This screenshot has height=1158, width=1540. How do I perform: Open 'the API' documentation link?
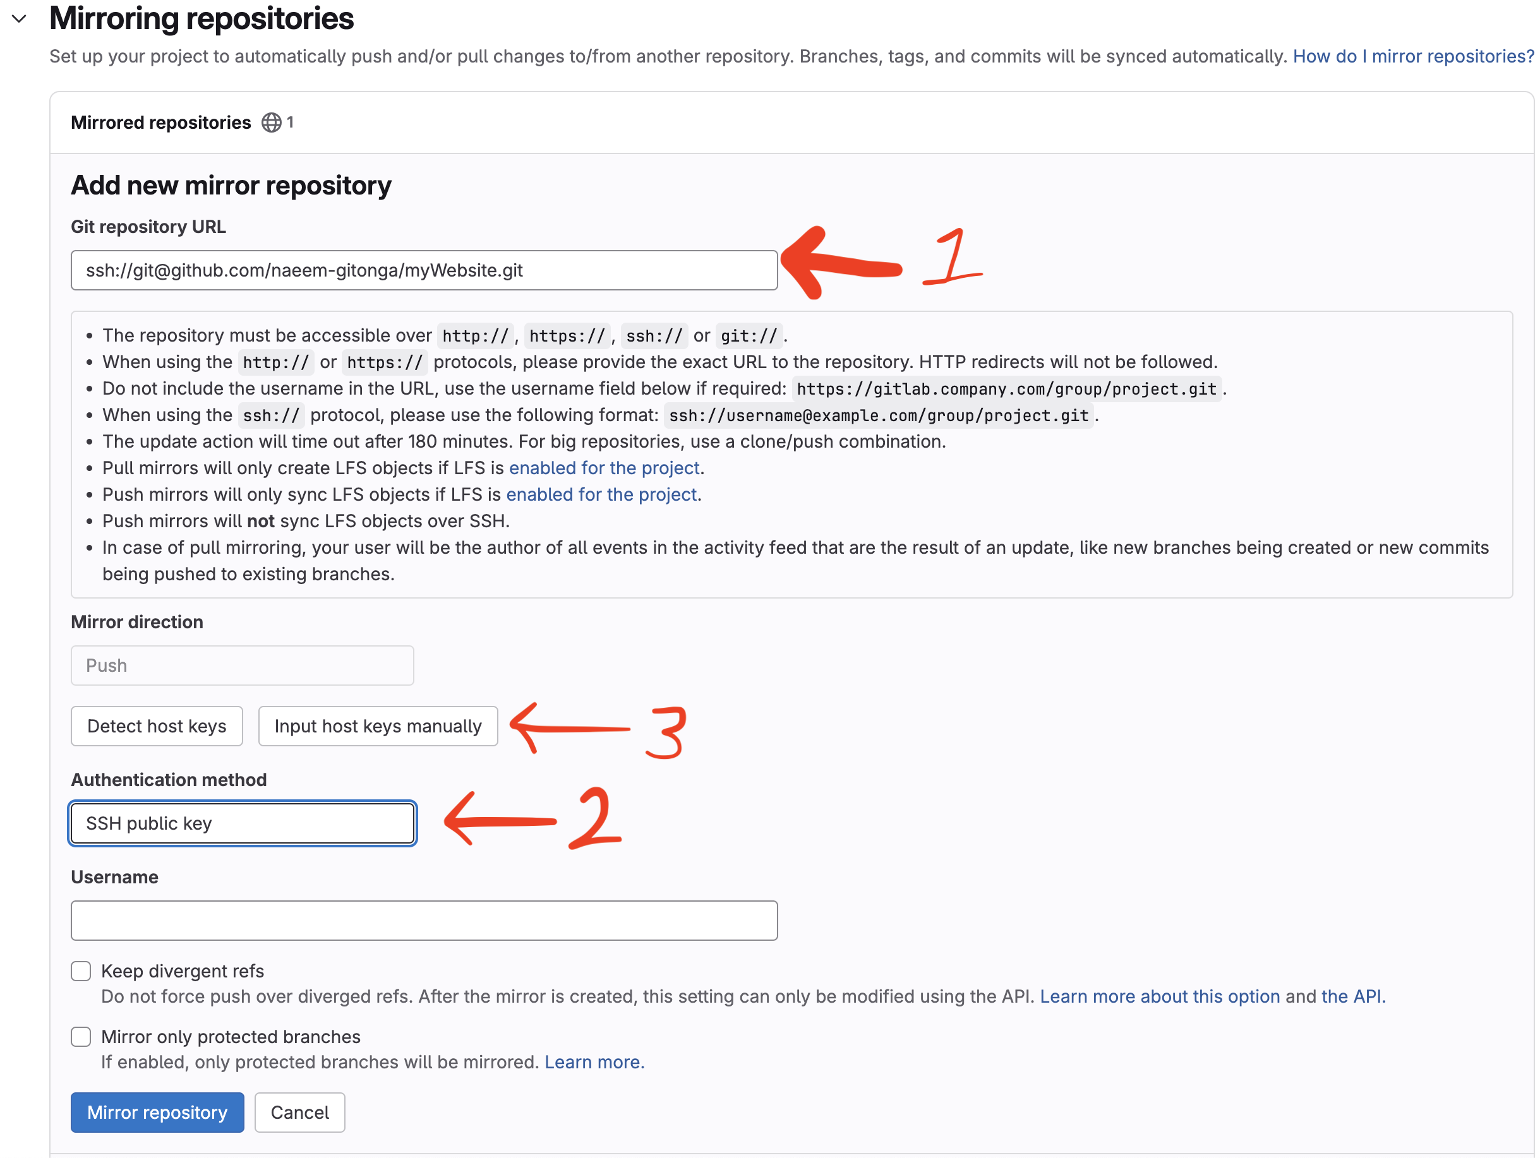coord(1351,996)
